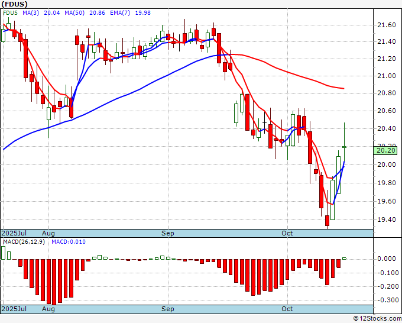This screenshot has height=323, width=402.
Task: Click the 20.00 price axis label
Action: point(387,164)
